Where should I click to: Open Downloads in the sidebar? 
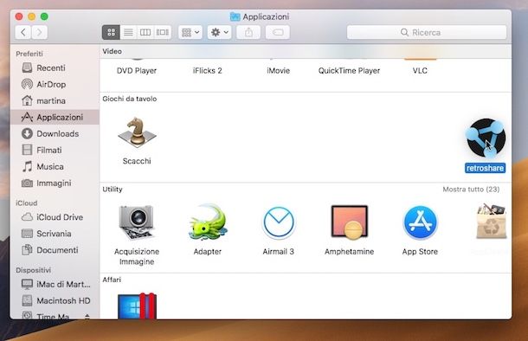point(55,133)
